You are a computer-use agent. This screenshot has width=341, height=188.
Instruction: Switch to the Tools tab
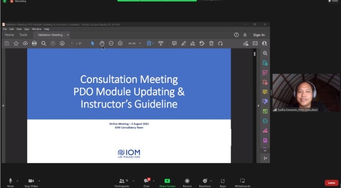23,35
